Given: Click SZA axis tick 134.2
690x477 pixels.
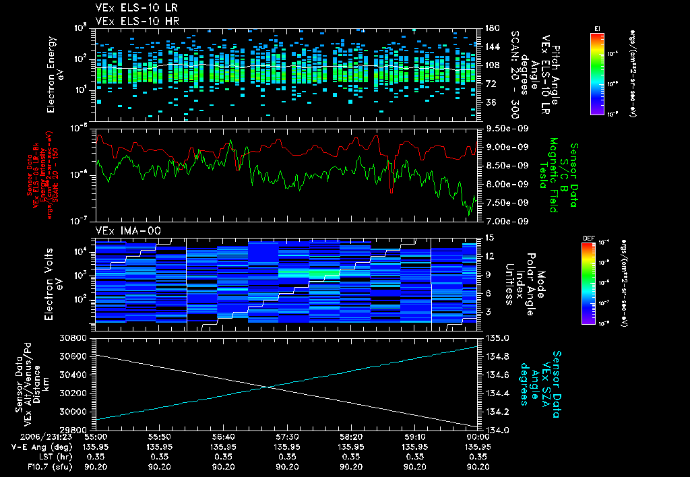Looking at the screenshot, I should tap(497, 412).
